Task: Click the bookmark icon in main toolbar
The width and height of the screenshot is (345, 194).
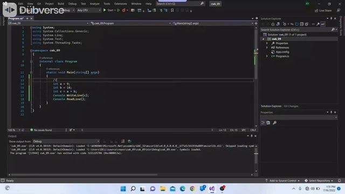Action: [172, 10]
